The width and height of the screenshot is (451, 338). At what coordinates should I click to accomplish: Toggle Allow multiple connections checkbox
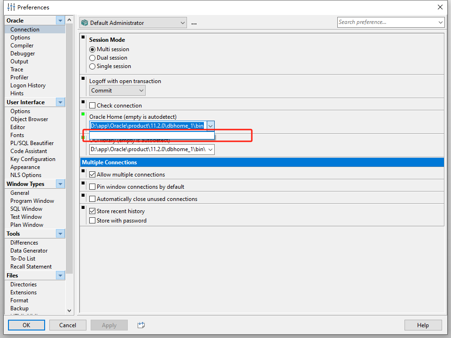pyautogui.click(x=93, y=175)
